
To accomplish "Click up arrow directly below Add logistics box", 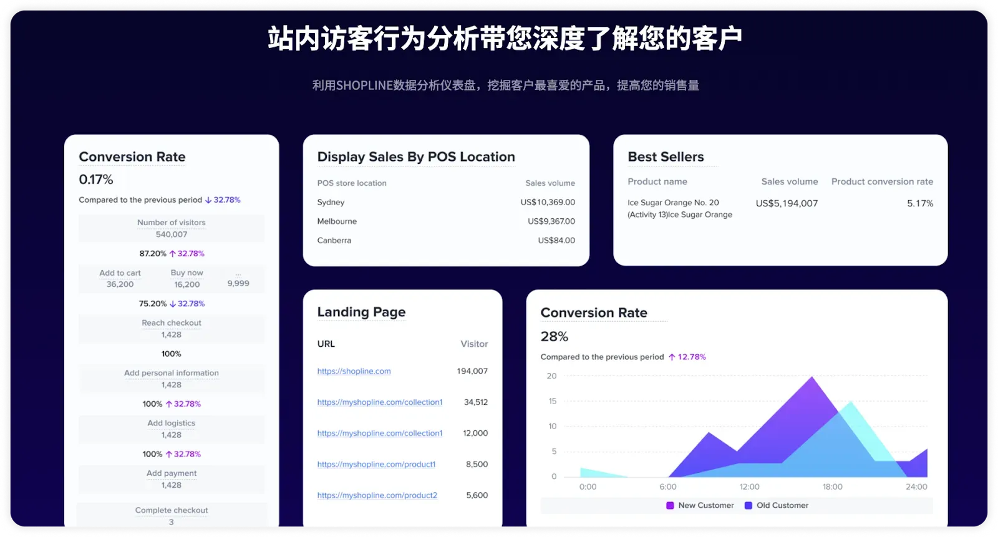I will [169, 454].
